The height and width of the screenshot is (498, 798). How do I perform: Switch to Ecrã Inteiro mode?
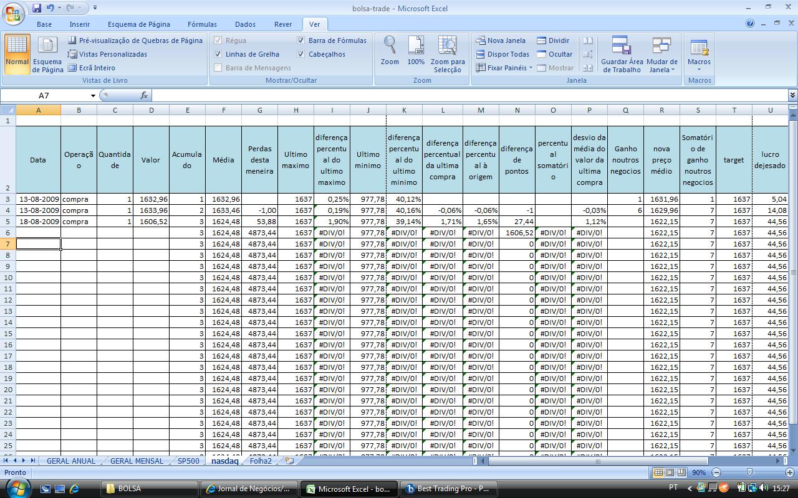91,68
